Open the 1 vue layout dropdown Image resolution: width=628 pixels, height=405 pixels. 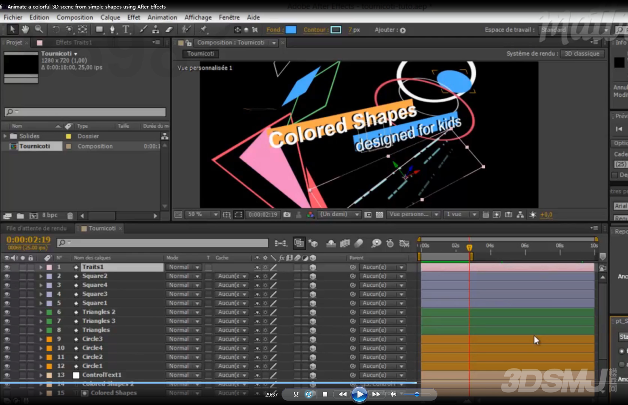coord(461,214)
